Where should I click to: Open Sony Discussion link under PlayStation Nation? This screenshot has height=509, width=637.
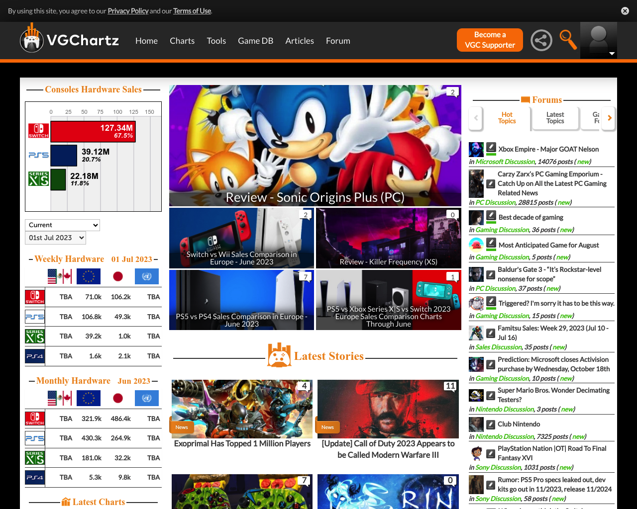[498, 467]
